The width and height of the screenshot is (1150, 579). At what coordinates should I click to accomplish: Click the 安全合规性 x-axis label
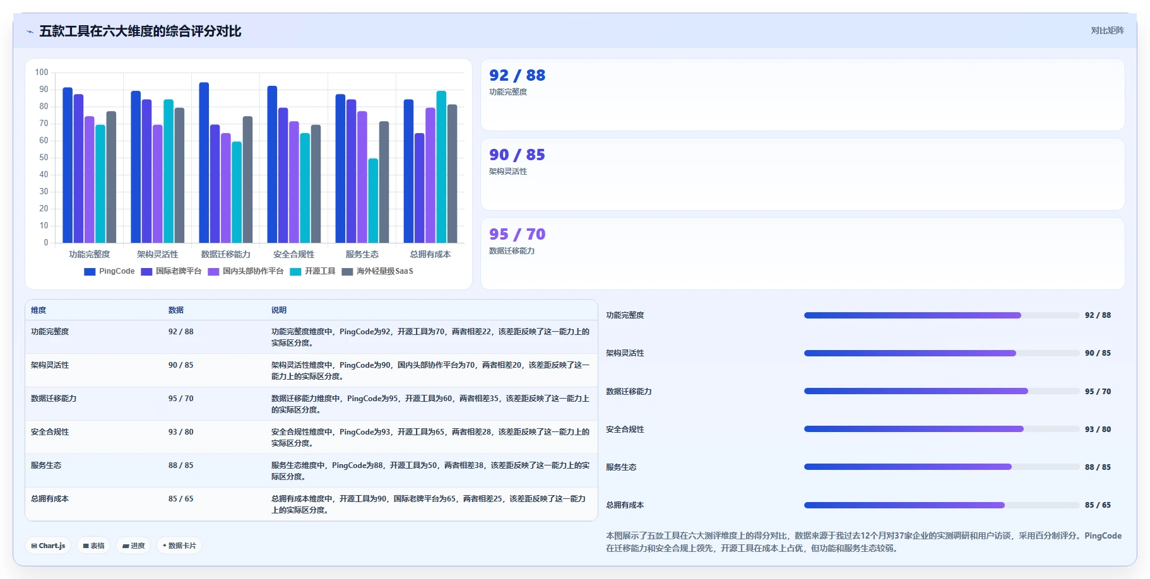pos(294,254)
